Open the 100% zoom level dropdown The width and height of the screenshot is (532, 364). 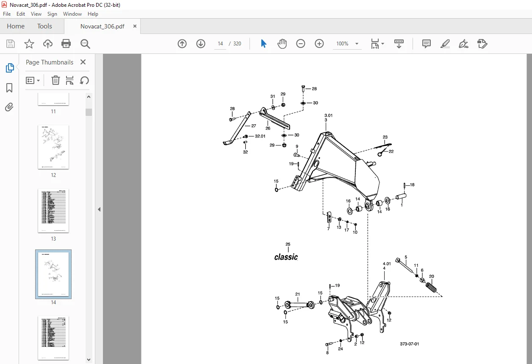click(347, 44)
